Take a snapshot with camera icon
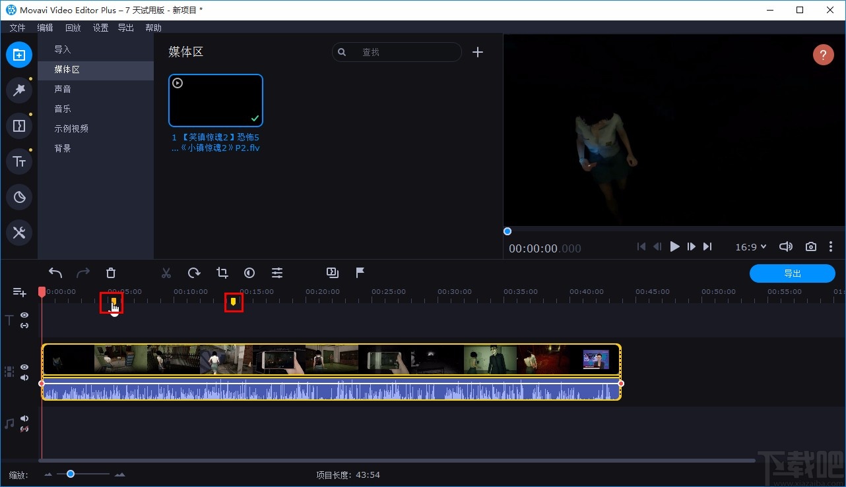This screenshot has width=846, height=487. pyautogui.click(x=811, y=246)
